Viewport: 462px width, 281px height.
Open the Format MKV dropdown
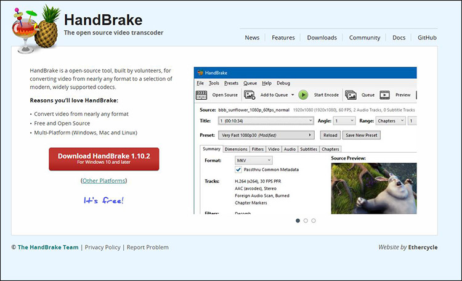(254, 160)
